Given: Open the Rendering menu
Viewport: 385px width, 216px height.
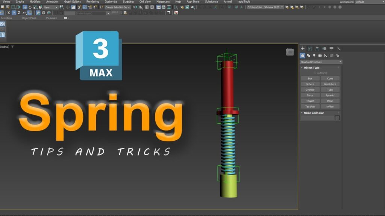Looking at the screenshot, I should (x=94, y=1).
